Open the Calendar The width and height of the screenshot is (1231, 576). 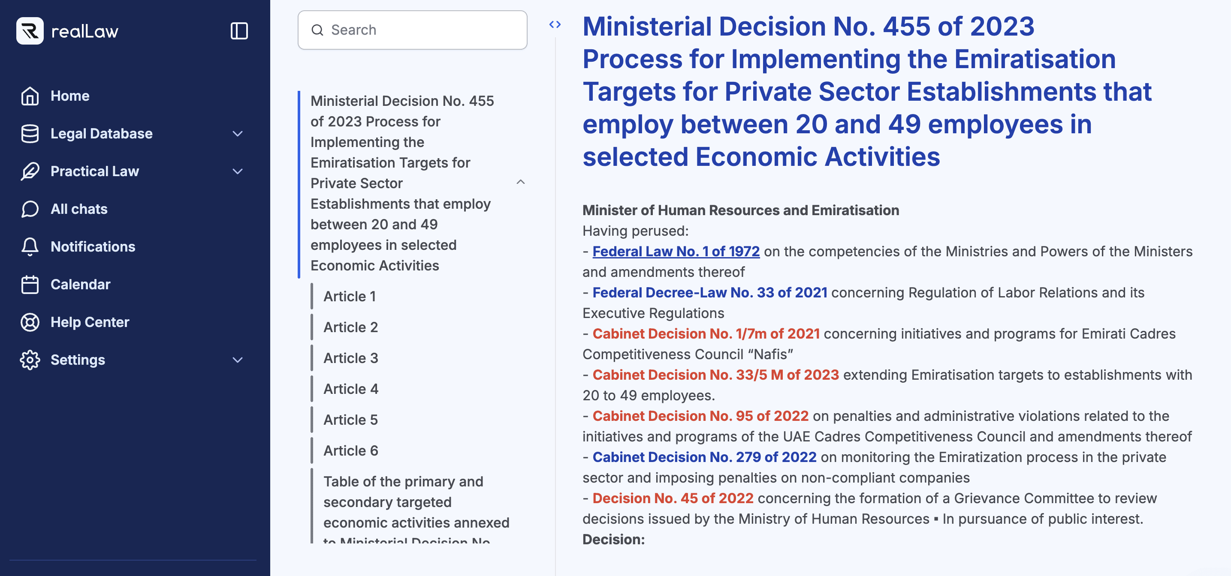click(x=80, y=284)
